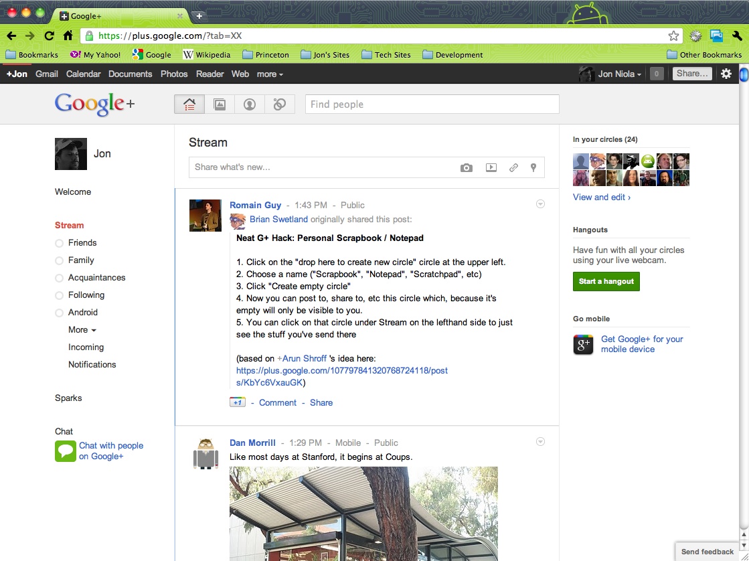749x561 pixels.
Task: Open the Photos icon in Google+ toolbar
Action: click(x=220, y=104)
